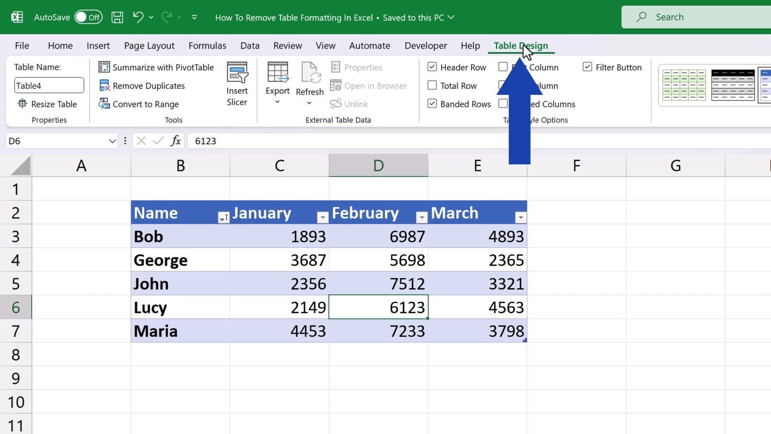Disable the Banded Rows checkbox
Viewport: 771px width, 434px height.
click(x=432, y=104)
